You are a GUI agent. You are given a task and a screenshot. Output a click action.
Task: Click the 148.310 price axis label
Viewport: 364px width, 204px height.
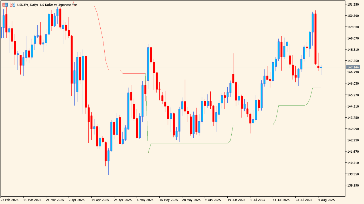pyautogui.click(x=353, y=50)
